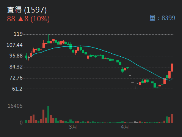Click the price change text 88 ▲8 (10%)
182x137 pixels.
pos(28,19)
